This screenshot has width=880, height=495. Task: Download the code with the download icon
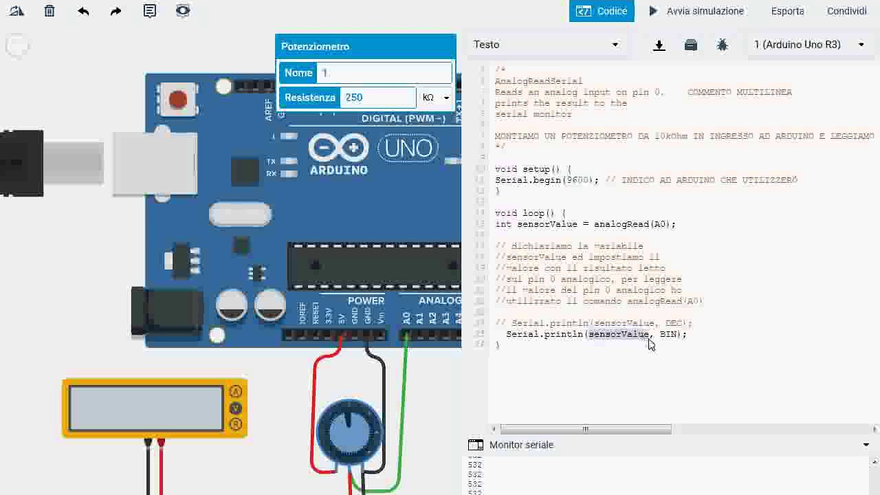click(x=659, y=45)
